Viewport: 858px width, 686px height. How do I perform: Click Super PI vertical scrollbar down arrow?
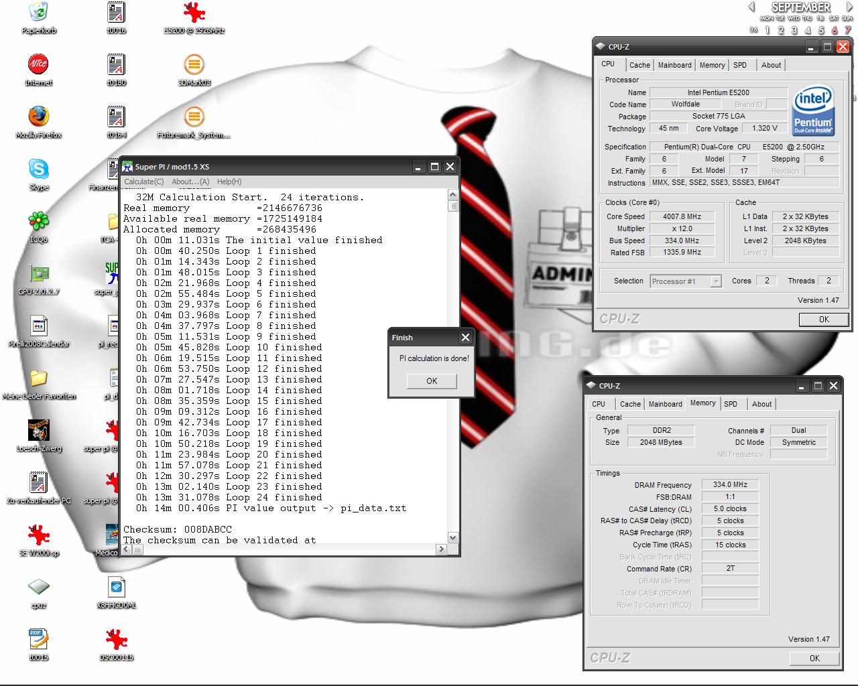click(x=452, y=537)
